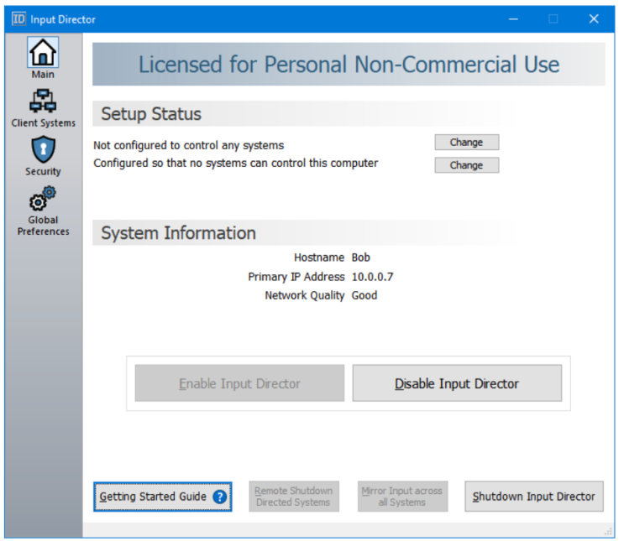Click Change for systems controlling this computer
The width and height of the screenshot is (624, 541).
(x=466, y=165)
